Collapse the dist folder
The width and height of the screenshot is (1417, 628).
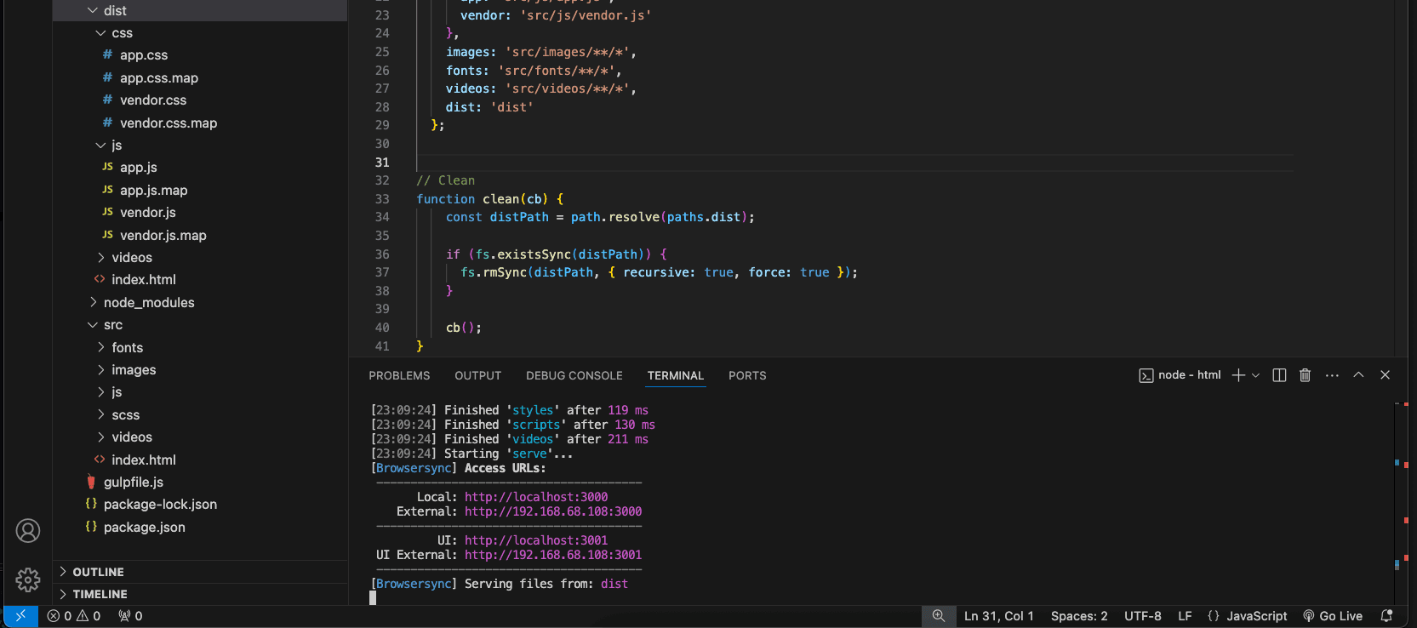click(x=114, y=11)
